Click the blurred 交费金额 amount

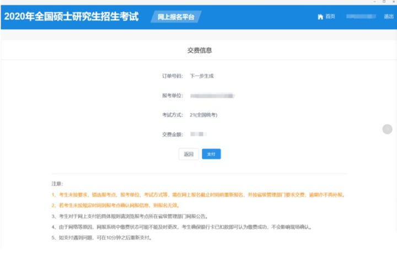198,134
